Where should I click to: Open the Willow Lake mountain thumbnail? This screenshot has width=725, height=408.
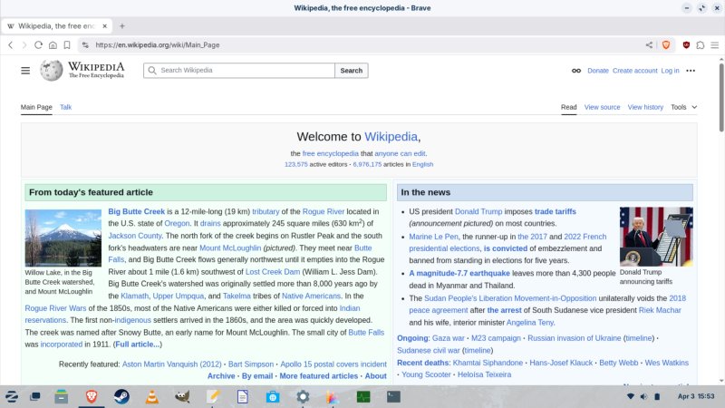63,238
